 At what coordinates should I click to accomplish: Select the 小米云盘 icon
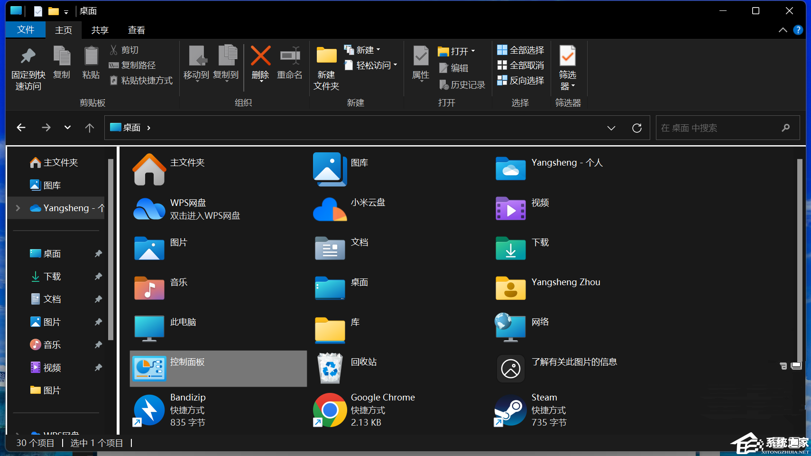tap(330, 209)
